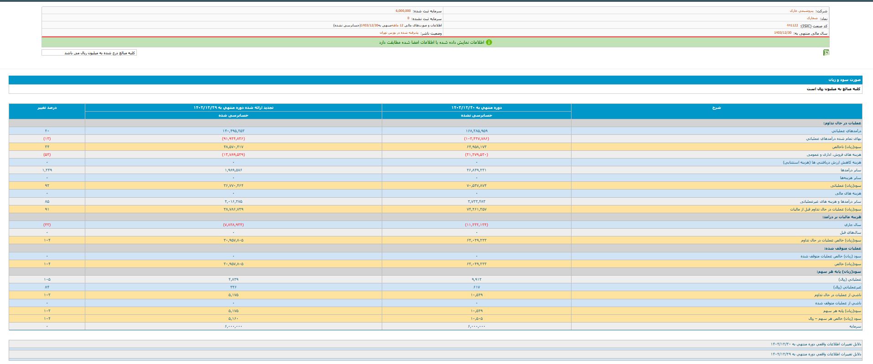The image size is (873, 364).
Task: Click the سود(زیان) عملیاتی row label
Action: click(846, 185)
